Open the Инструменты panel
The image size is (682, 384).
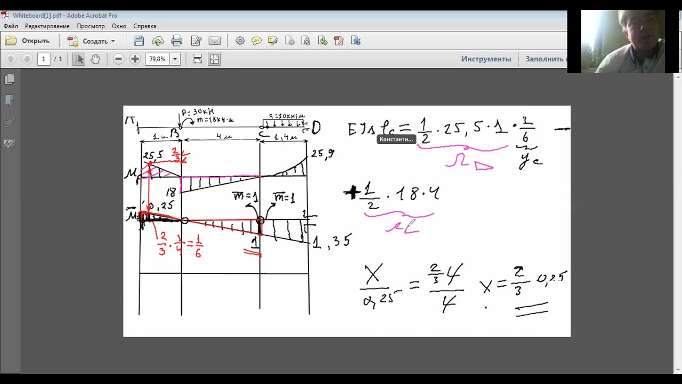(x=486, y=59)
